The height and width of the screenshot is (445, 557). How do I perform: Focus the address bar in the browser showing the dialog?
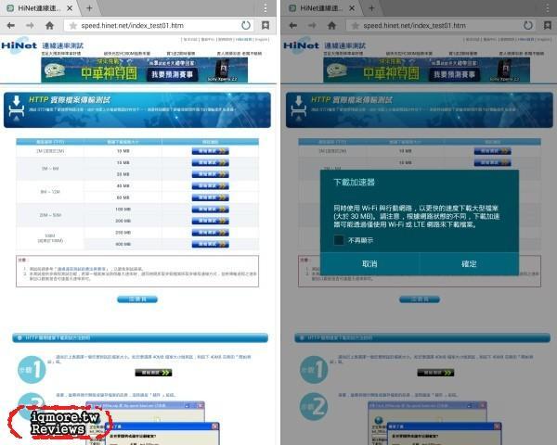[440, 26]
